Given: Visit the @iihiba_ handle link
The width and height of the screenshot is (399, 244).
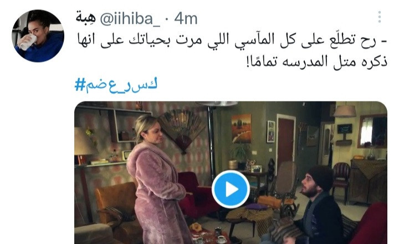Looking at the screenshot, I should [130, 19].
